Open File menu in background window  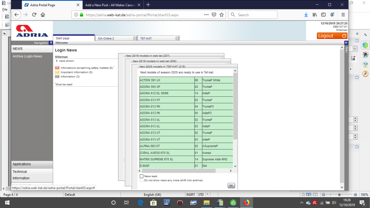[x=5, y=9]
